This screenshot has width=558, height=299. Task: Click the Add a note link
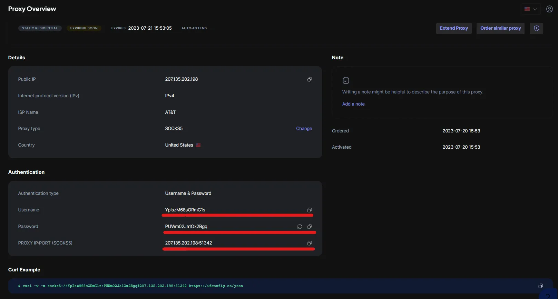point(353,104)
